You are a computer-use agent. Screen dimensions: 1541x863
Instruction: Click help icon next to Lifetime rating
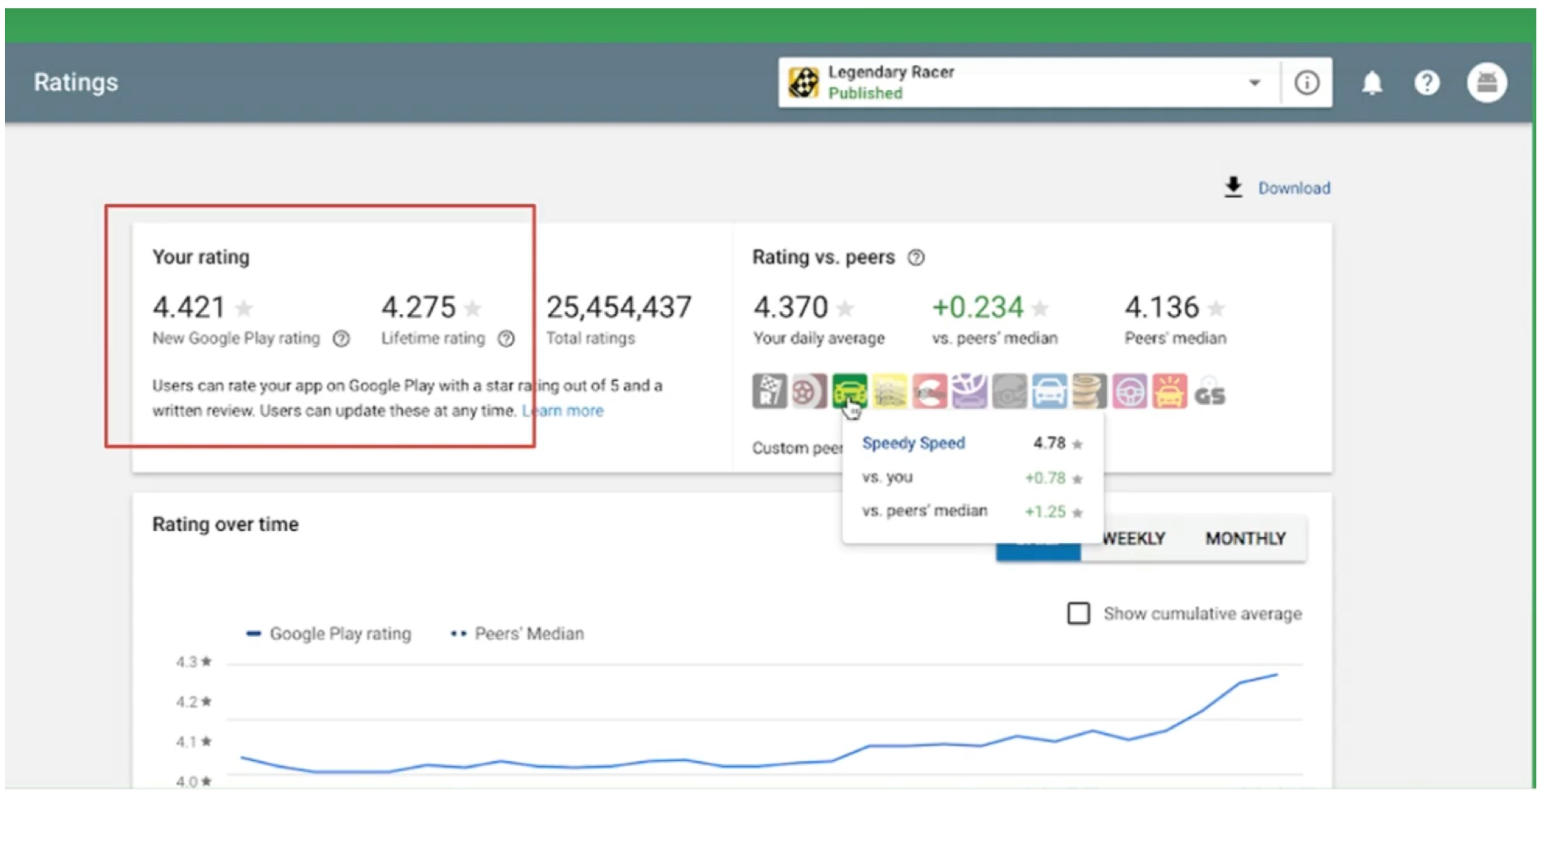507,339
